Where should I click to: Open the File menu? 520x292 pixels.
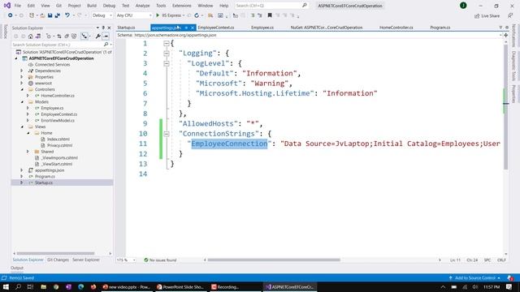click(18, 6)
